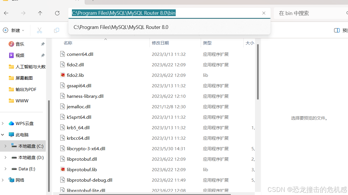Sort by 大小 column header
The height and width of the screenshot is (195, 348).
click(x=249, y=43)
